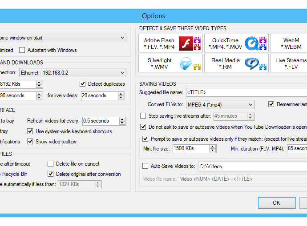Decrease the 1024 KBs spinner value
The width and height of the screenshot is (307, 226).
pos(98,186)
